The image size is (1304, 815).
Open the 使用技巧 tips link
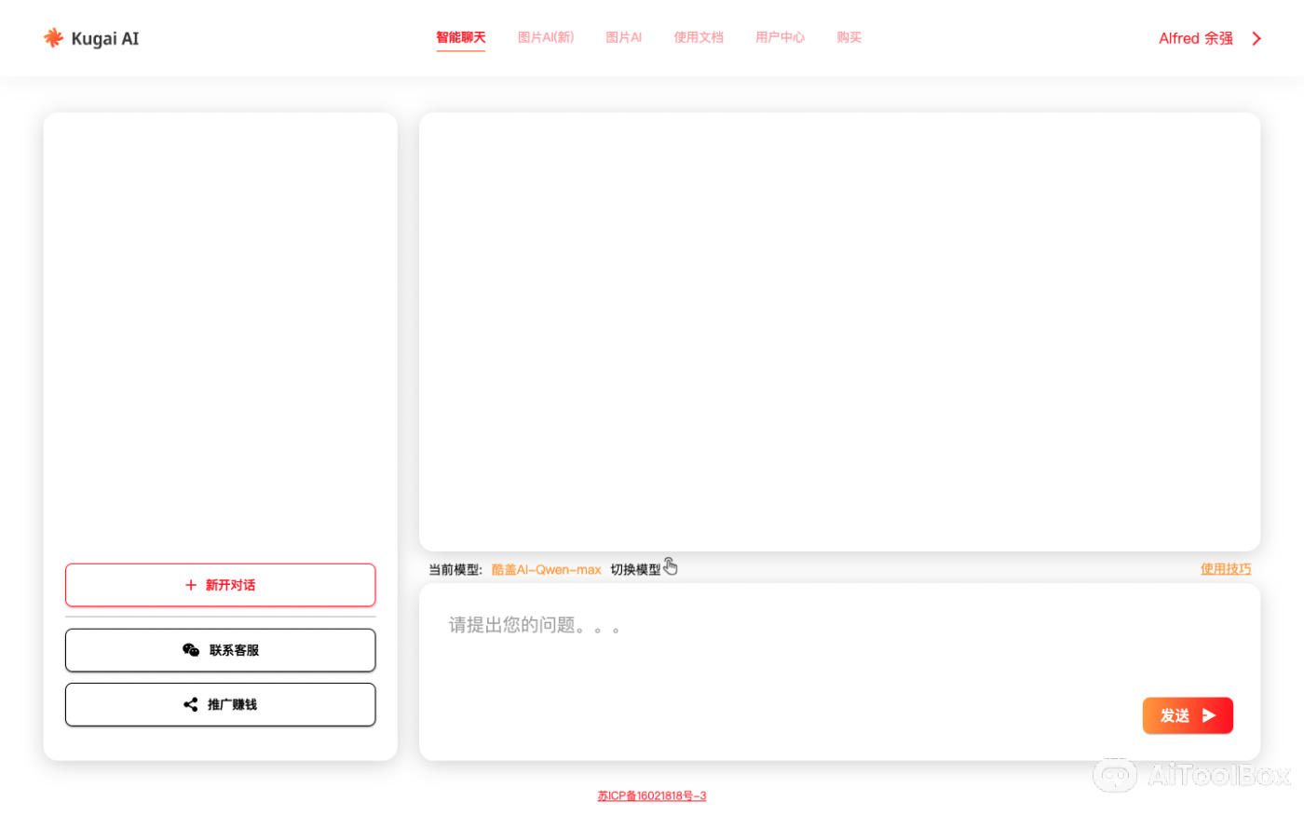point(1226,568)
